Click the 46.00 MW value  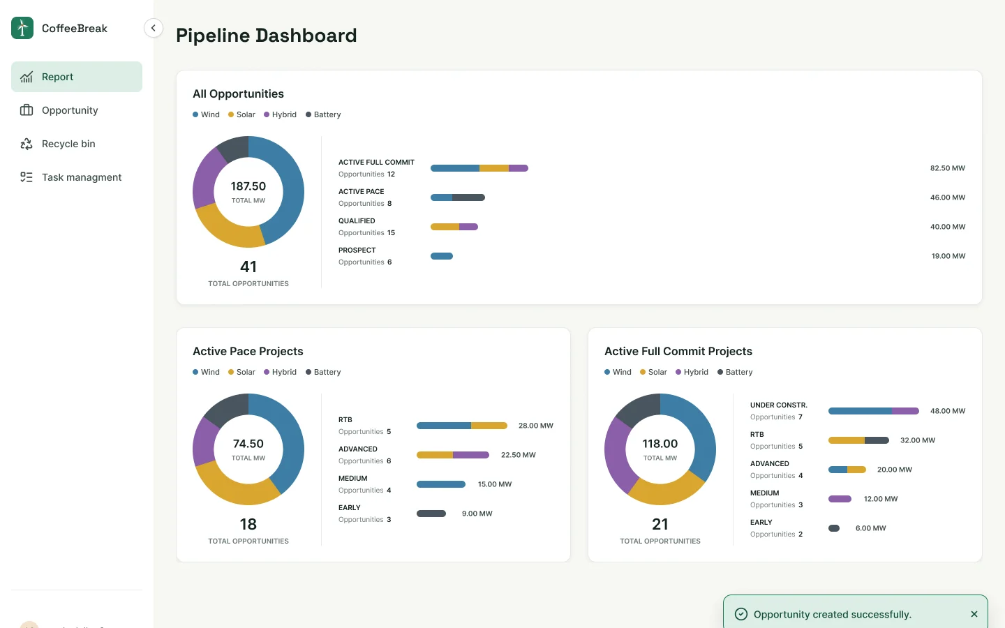coord(948,197)
